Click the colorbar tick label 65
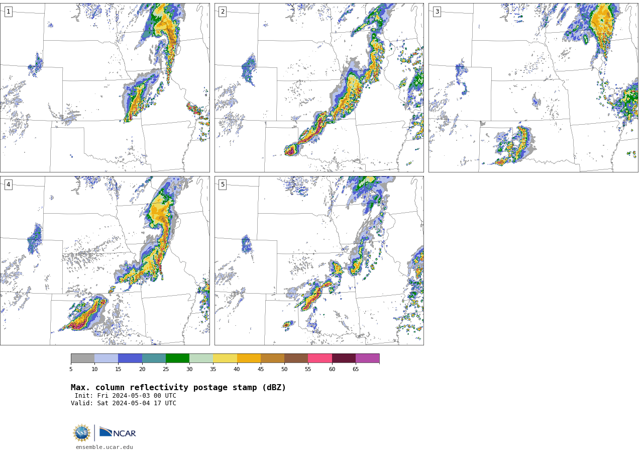The height and width of the screenshot is (453, 643). tap(356, 370)
